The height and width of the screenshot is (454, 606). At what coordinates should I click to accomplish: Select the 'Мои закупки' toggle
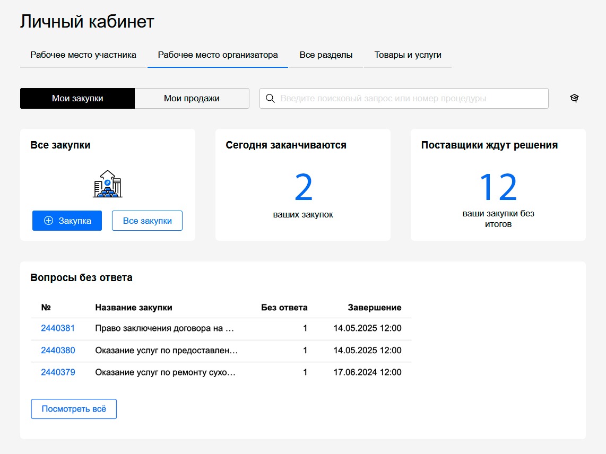point(77,99)
